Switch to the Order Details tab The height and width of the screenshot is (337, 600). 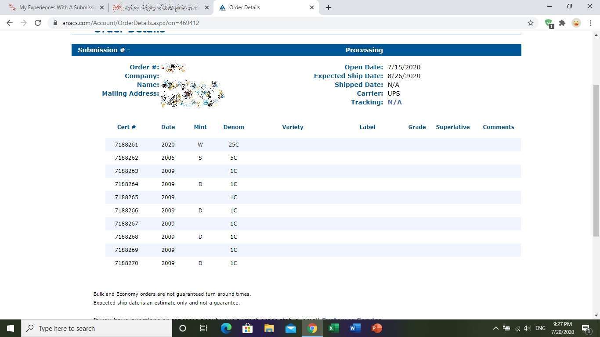tap(266, 7)
